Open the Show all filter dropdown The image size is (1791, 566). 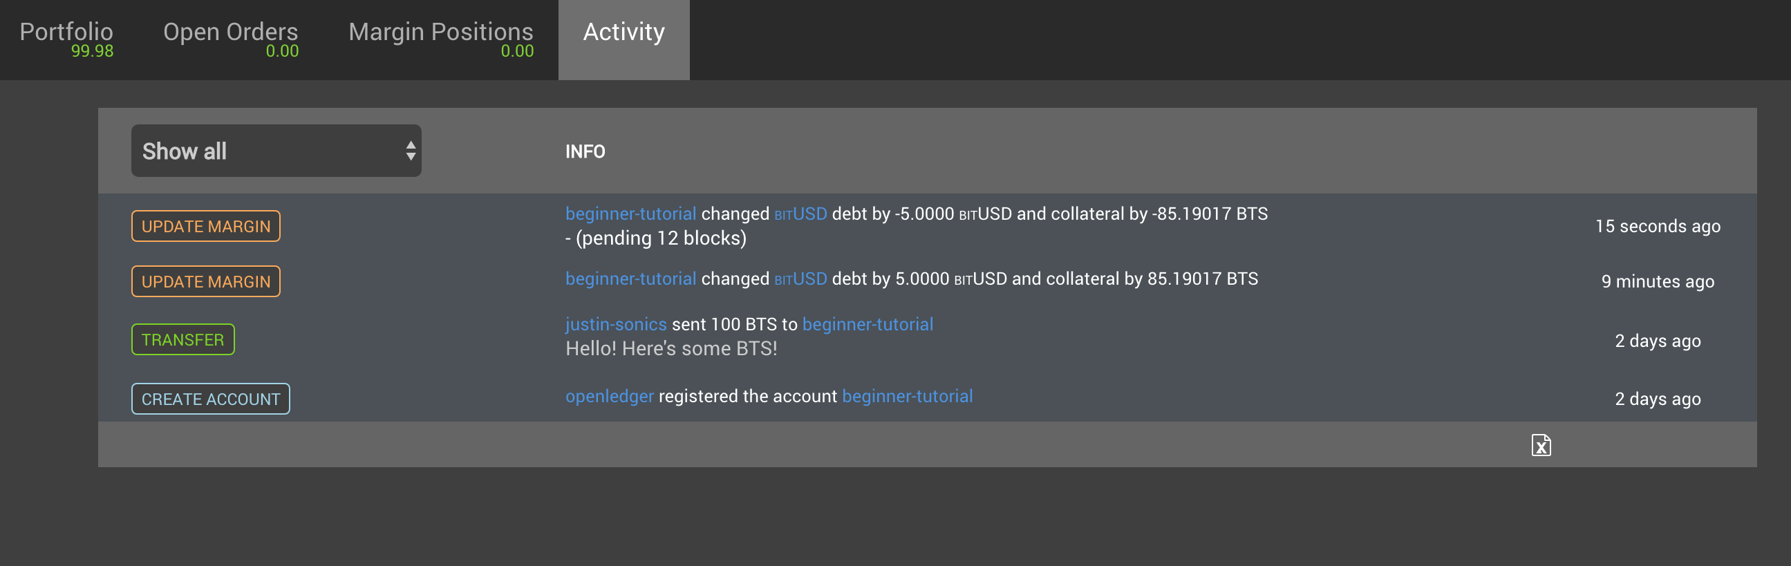pos(276,151)
